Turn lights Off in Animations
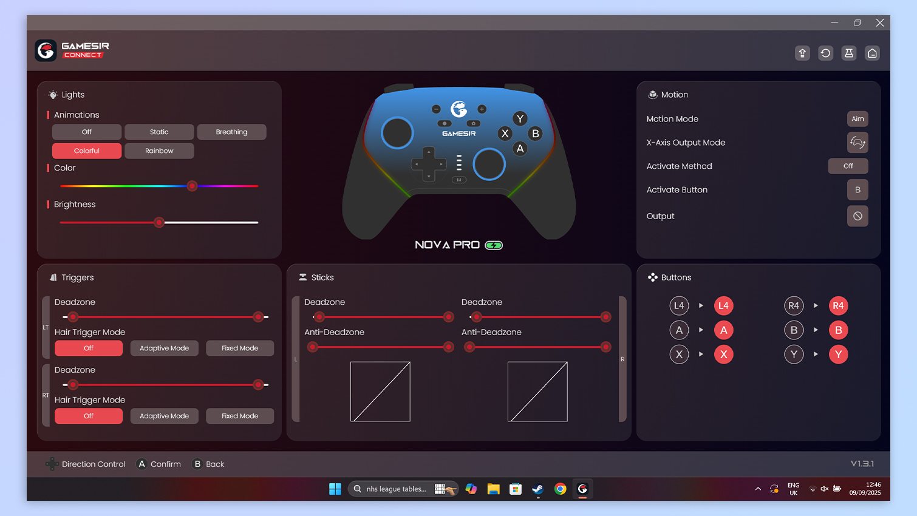 pos(87,132)
